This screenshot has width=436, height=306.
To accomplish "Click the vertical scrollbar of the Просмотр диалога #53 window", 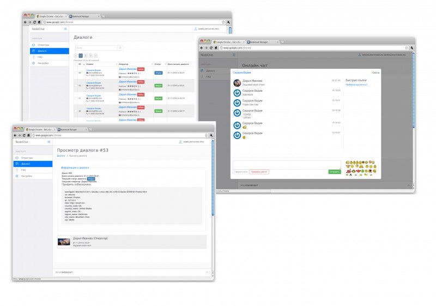I will tap(213, 178).
